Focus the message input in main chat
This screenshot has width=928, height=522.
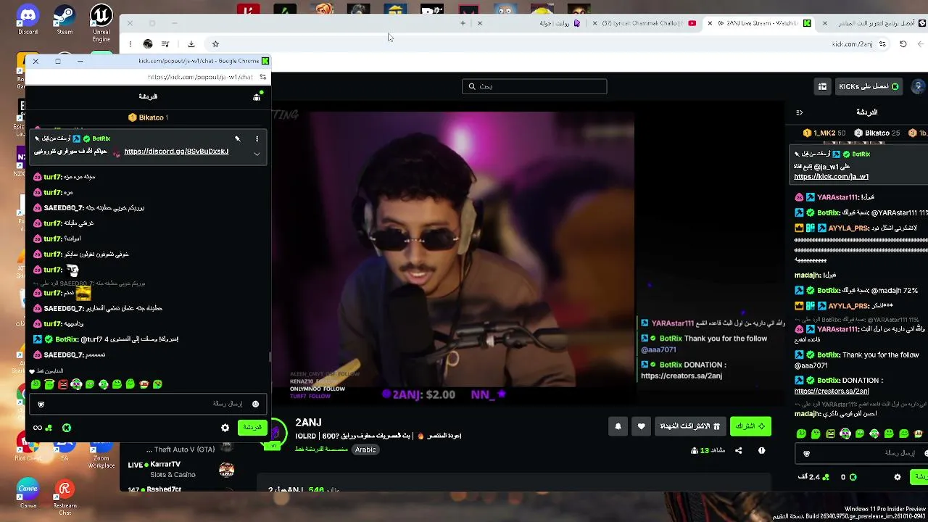point(863,453)
